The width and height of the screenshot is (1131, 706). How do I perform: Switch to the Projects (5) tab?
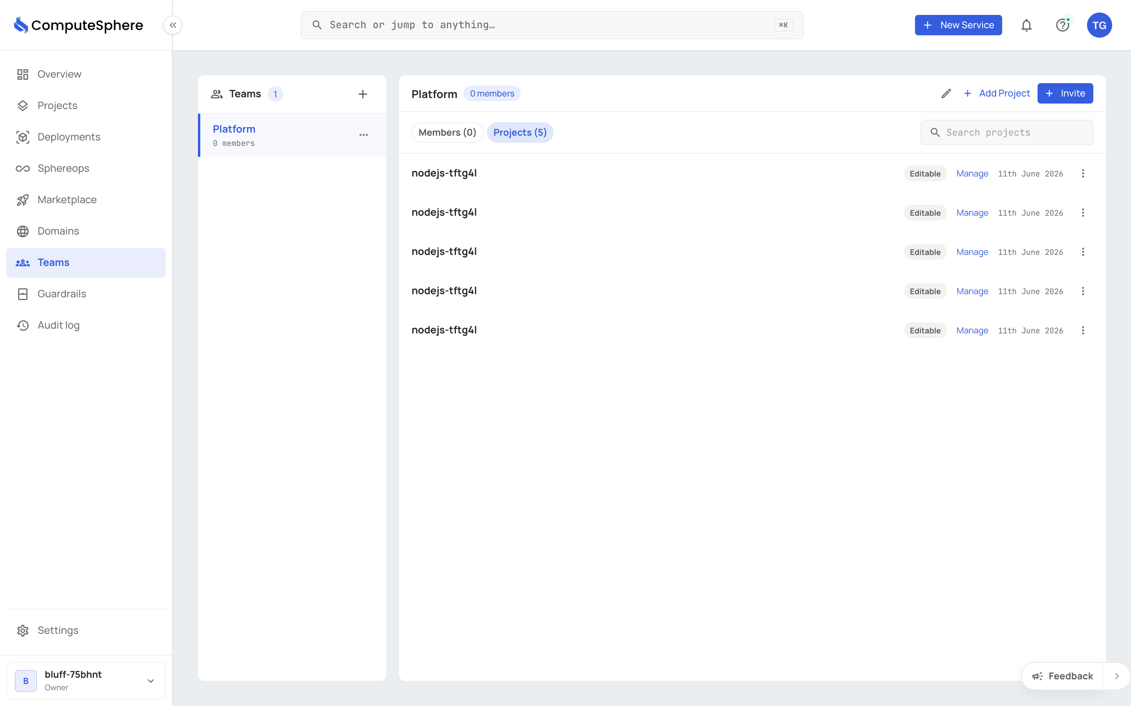coord(520,133)
